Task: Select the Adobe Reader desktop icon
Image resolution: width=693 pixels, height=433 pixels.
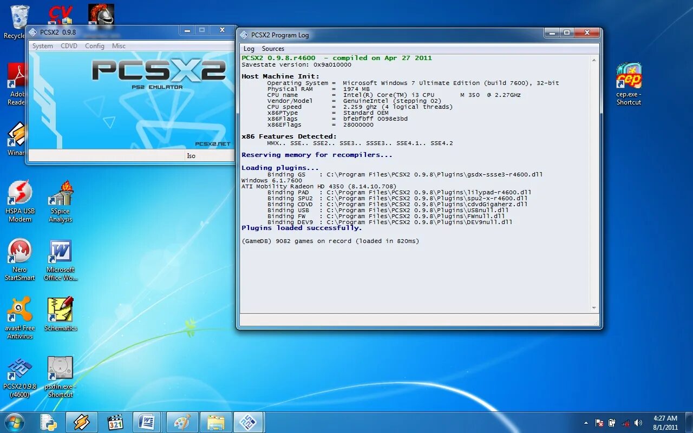Action: click(x=16, y=84)
